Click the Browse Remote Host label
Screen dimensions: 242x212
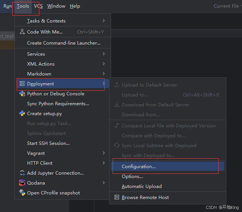(x=145, y=198)
